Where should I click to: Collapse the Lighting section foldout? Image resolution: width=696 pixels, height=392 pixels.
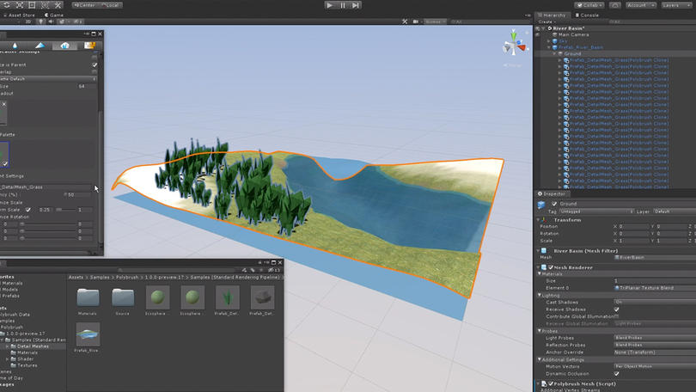pyautogui.click(x=540, y=295)
